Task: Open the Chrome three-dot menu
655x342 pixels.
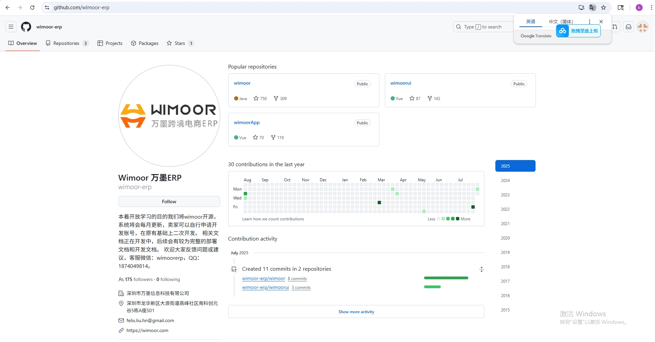Action: point(651,8)
